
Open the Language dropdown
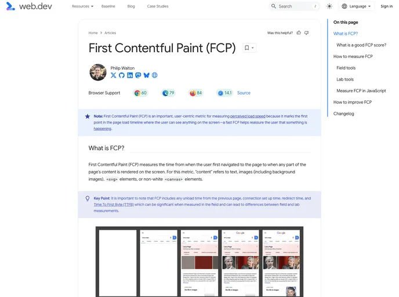pos(356,6)
